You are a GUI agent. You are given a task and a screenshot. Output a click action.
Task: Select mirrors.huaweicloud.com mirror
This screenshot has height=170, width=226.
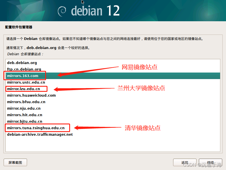[113, 95]
